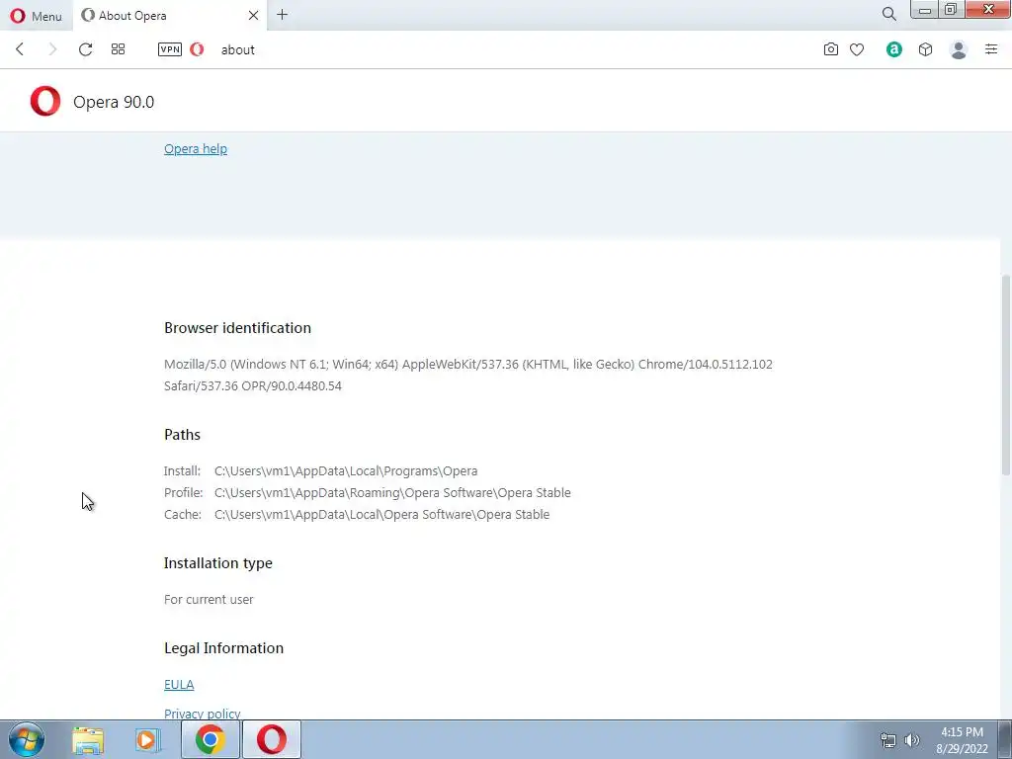Click the volume speaker tray icon

click(x=912, y=740)
